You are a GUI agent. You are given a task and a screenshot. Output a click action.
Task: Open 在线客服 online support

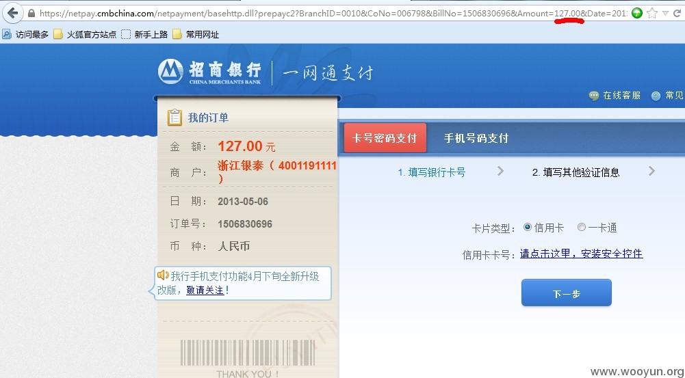pyautogui.click(x=621, y=96)
